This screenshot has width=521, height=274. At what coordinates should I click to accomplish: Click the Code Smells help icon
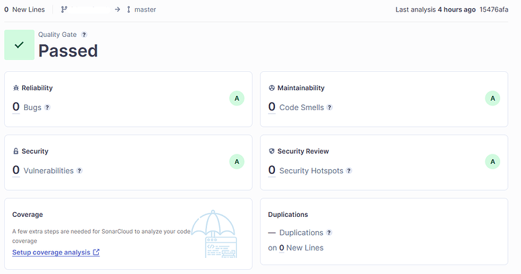pyautogui.click(x=329, y=107)
